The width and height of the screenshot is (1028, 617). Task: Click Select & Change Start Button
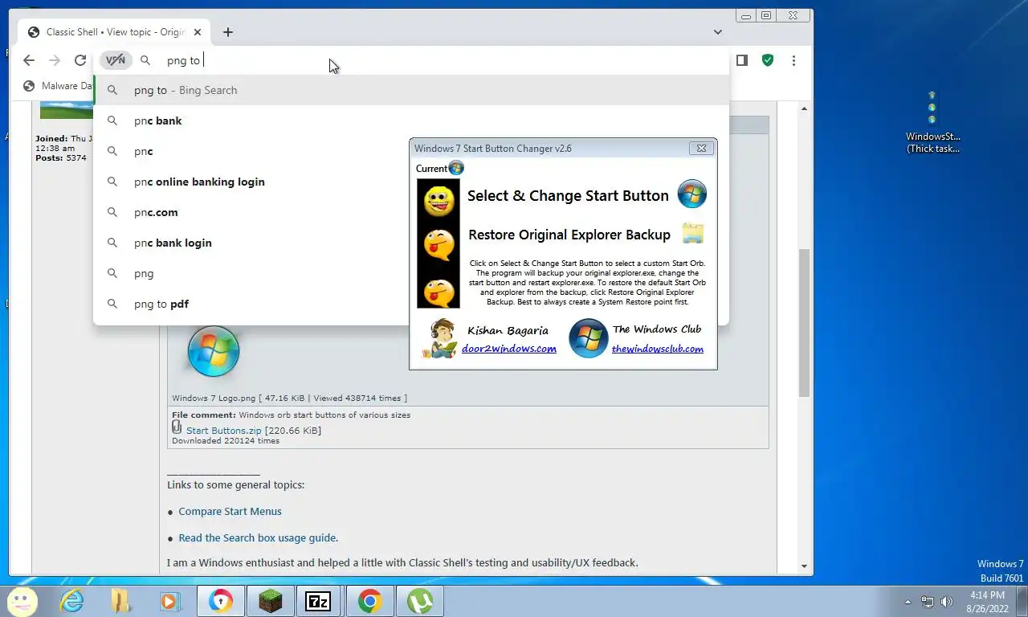tap(568, 195)
